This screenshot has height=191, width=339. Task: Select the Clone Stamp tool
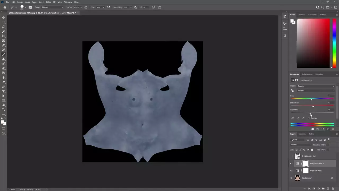pos(4,59)
